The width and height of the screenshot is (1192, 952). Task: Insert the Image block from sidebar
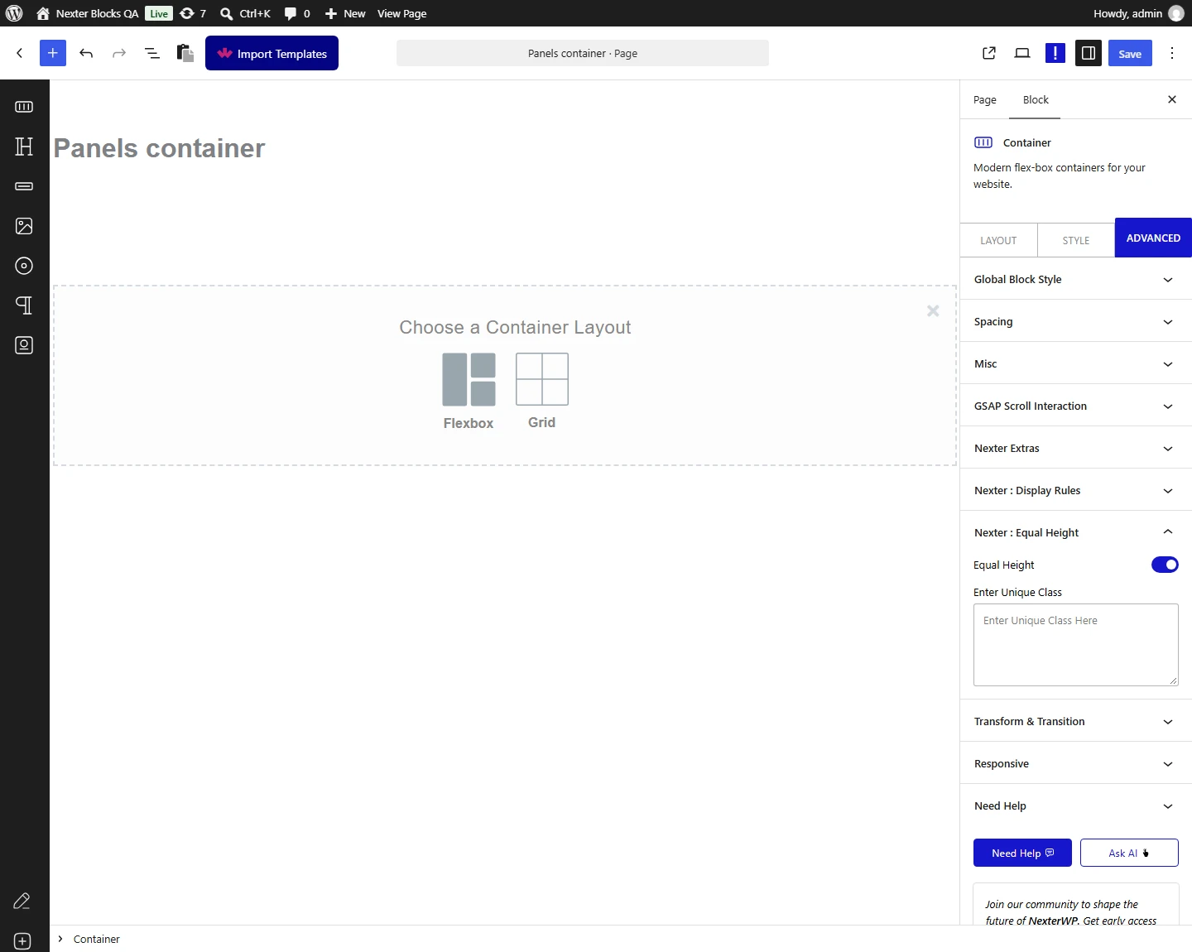click(24, 226)
